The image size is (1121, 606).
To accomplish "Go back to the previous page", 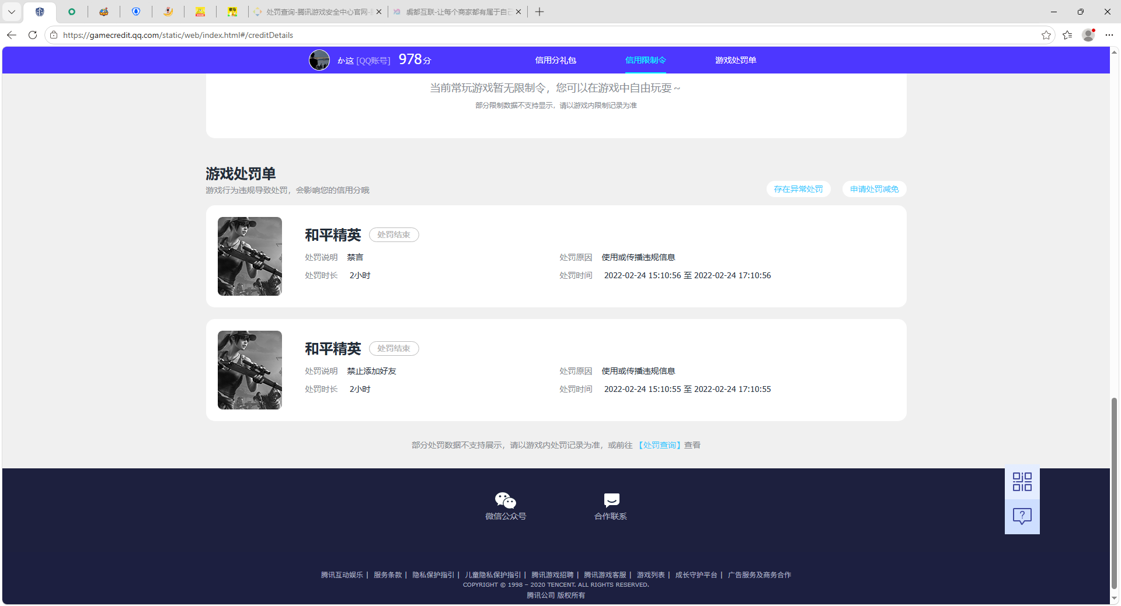I will (12, 35).
